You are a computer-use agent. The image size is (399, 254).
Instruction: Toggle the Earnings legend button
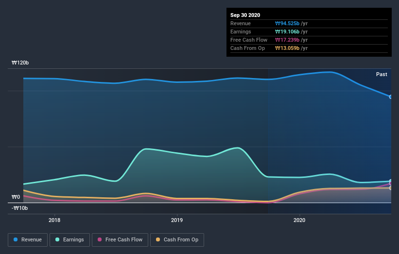click(69, 240)
